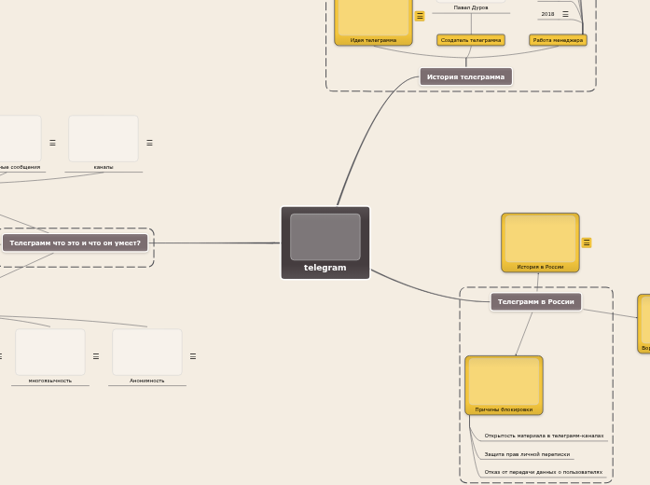Select 'Отказ от передачи данных о пользователях' item
The height and width of the screenshot is (485, 650).
pos(543,472)
